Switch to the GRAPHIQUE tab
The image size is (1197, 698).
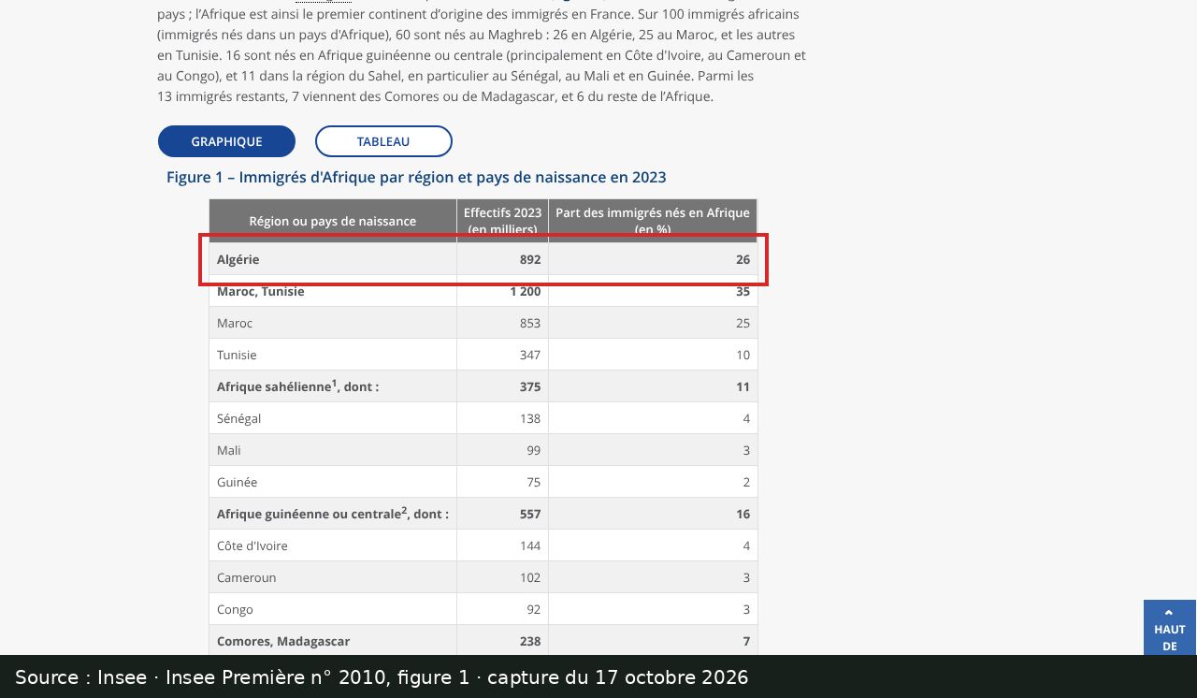(226, 141)
